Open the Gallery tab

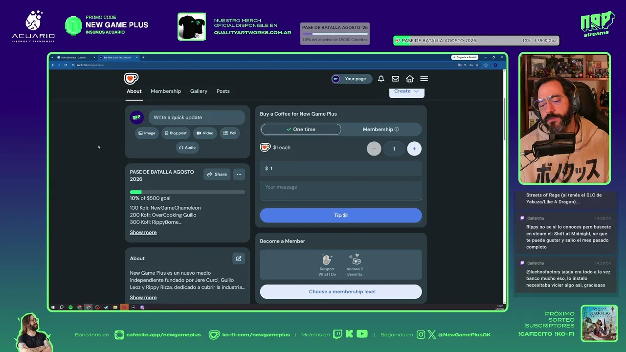[199, 91]
